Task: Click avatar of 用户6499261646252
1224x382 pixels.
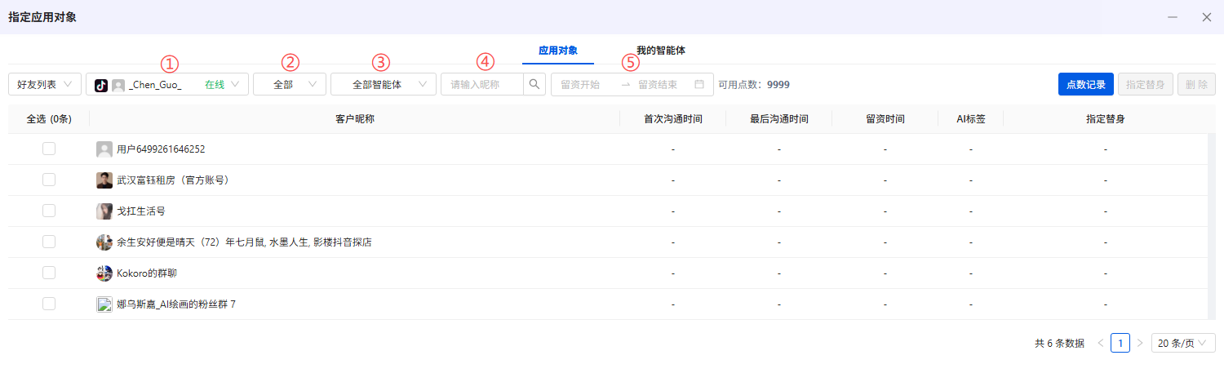Action: coord(104,149)
